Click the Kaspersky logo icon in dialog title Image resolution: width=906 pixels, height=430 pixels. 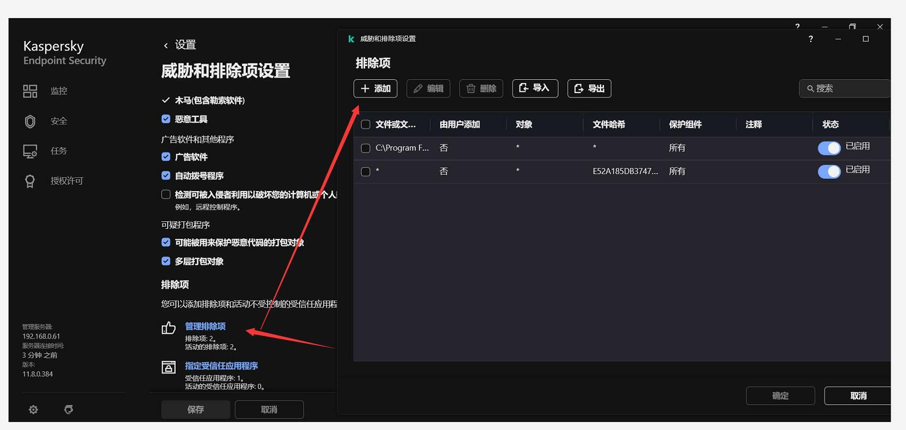pyautogui.click(x=351, y=39)
